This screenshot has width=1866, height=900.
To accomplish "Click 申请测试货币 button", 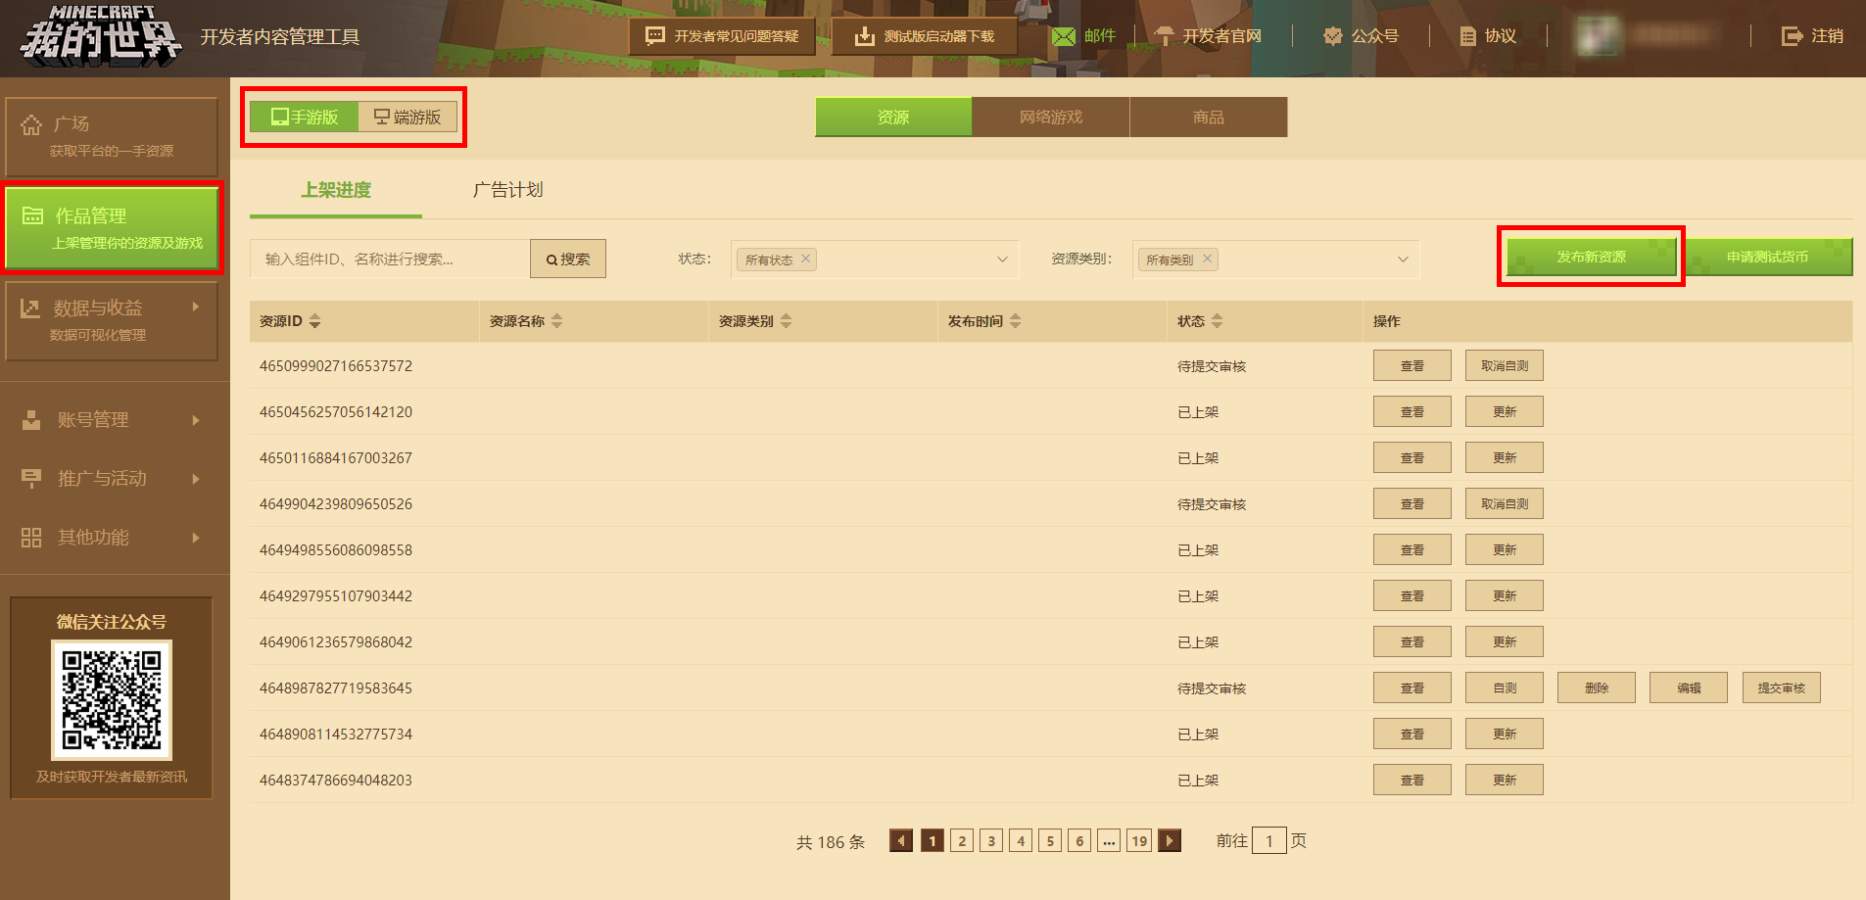I will click(1767, 257).
